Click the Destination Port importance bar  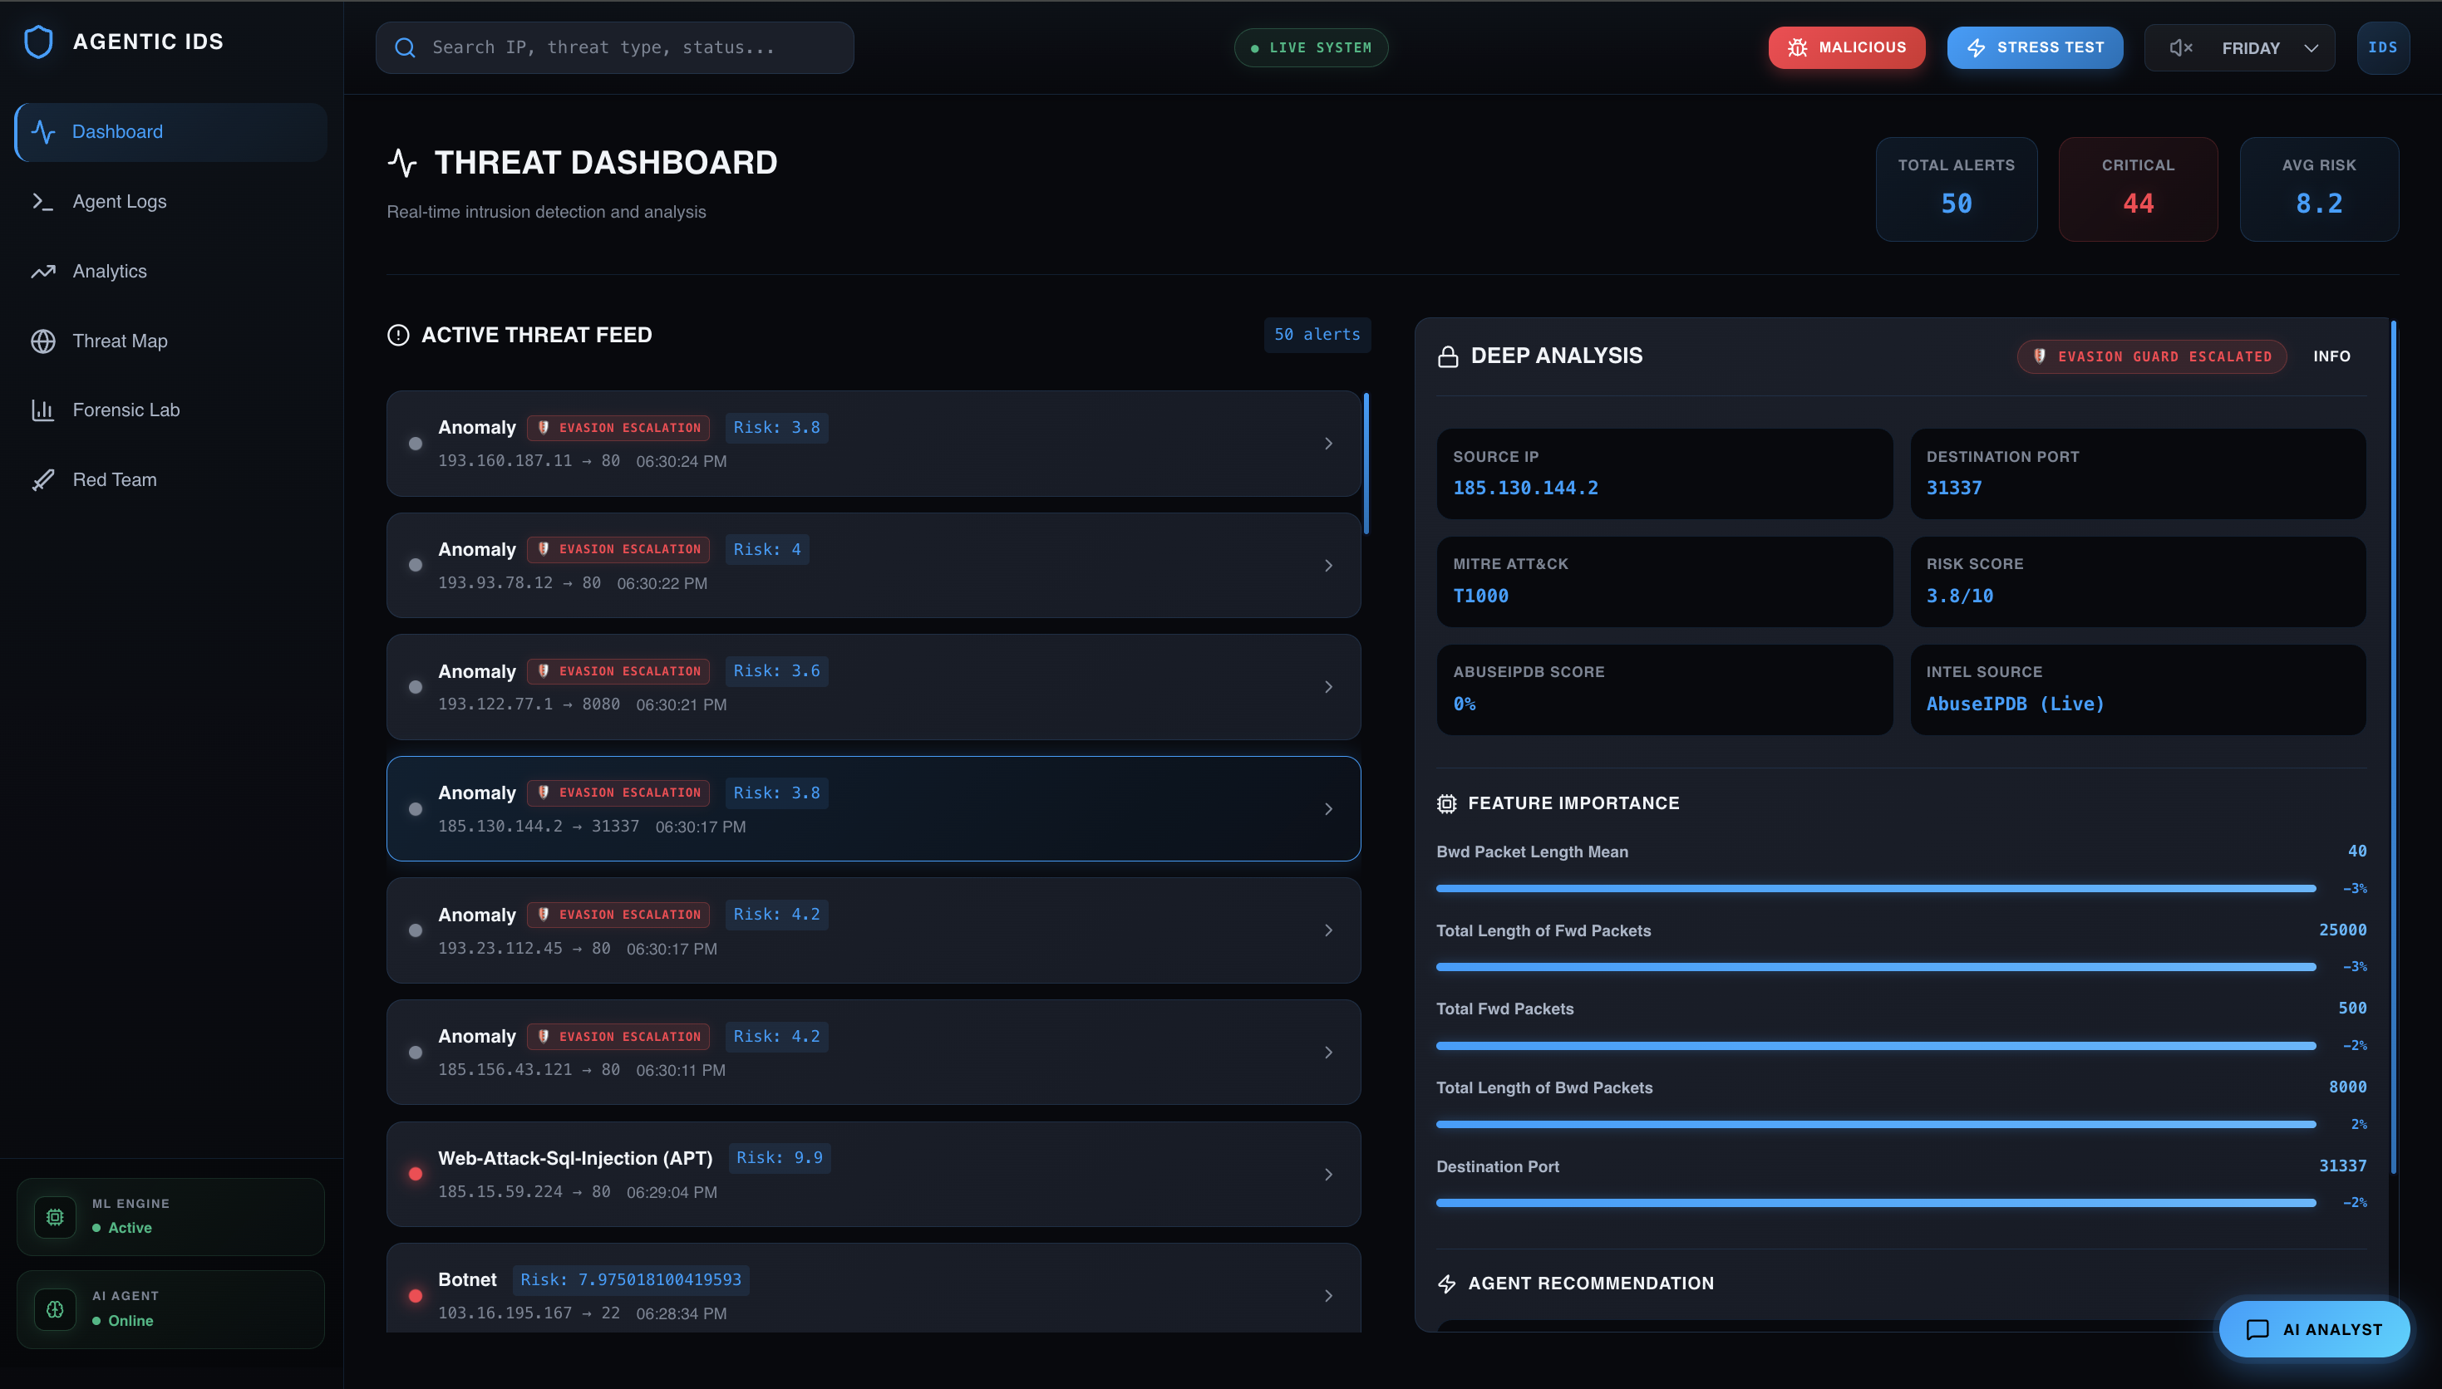[1876, 1203]
